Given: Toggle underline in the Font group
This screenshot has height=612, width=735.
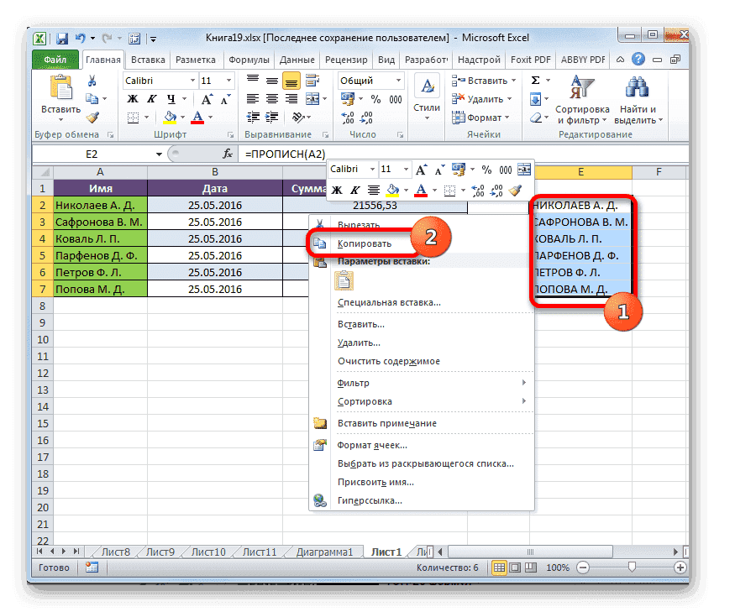Looking at the screenshot, I should point(170,99).
